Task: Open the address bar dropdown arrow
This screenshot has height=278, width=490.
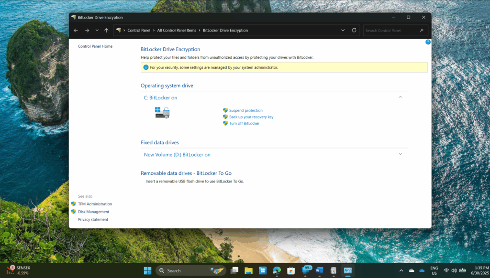Action: (x=343, y=30)
